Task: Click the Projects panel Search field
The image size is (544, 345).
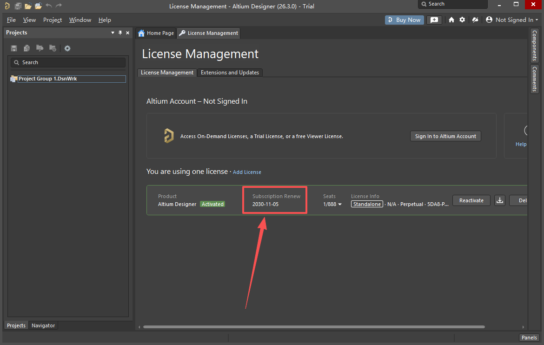Action: pos(68,62)
